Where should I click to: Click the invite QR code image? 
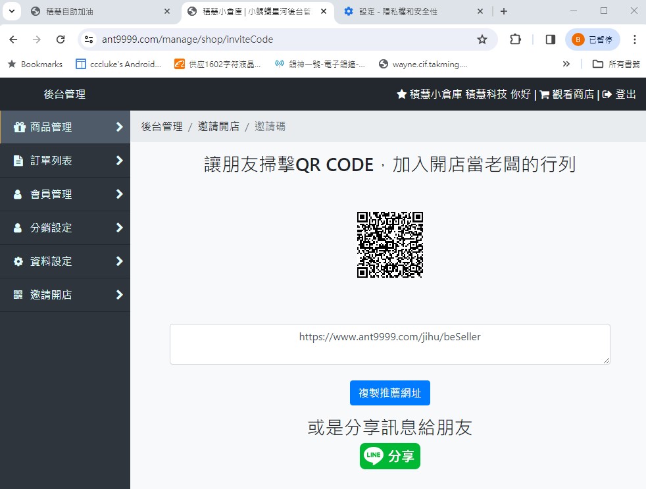click(389, 245)
